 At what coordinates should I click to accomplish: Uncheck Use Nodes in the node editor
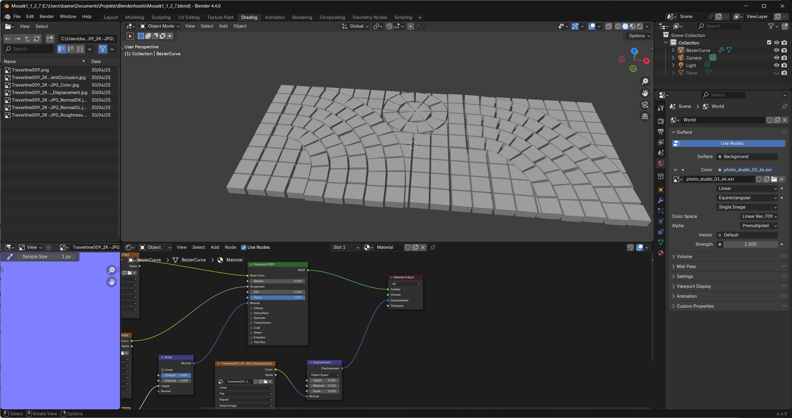244,247
